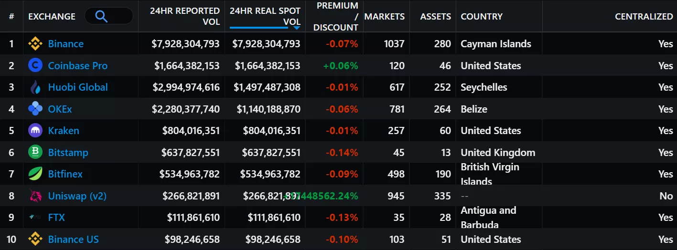Open the Kraken exchange link
Image resolution: width=677 pixels, height=250 pixels.
point(64,131)
